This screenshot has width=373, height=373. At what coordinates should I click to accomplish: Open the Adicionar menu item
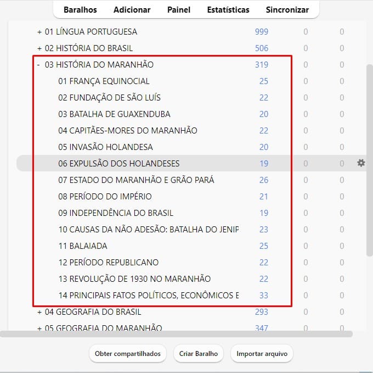132,10
